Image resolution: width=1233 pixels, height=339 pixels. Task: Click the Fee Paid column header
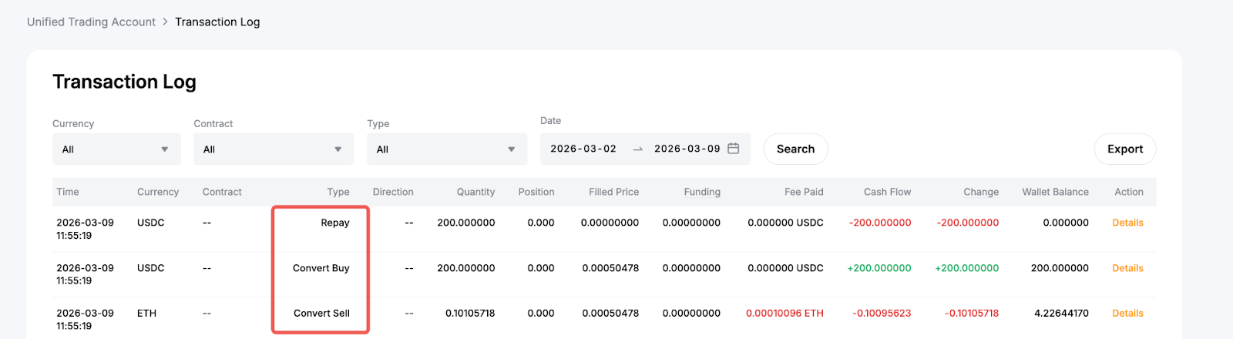804,192
